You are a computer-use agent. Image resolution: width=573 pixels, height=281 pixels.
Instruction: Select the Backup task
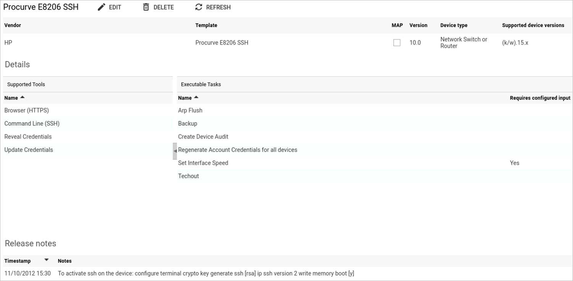point(375,124)
